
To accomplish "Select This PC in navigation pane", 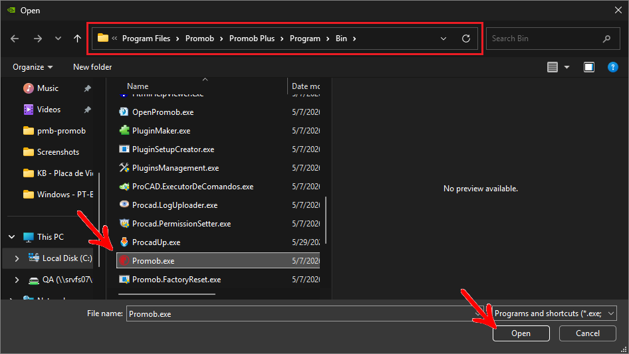I will click(x=50, y=237).
